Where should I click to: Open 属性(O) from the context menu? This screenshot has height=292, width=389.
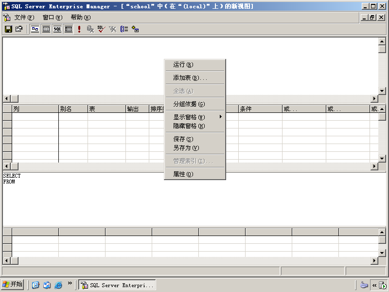195,174
